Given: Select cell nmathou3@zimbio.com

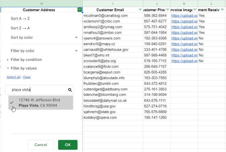Looking at the screenshot, I should click(113, 33).
